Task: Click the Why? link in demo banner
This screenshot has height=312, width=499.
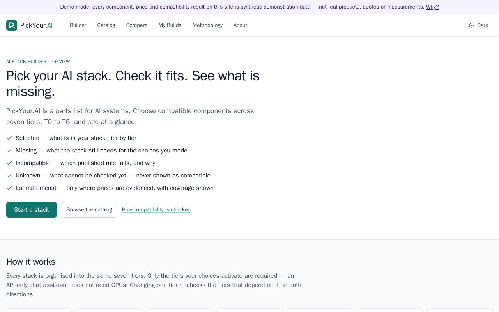Action: [432, 7]
